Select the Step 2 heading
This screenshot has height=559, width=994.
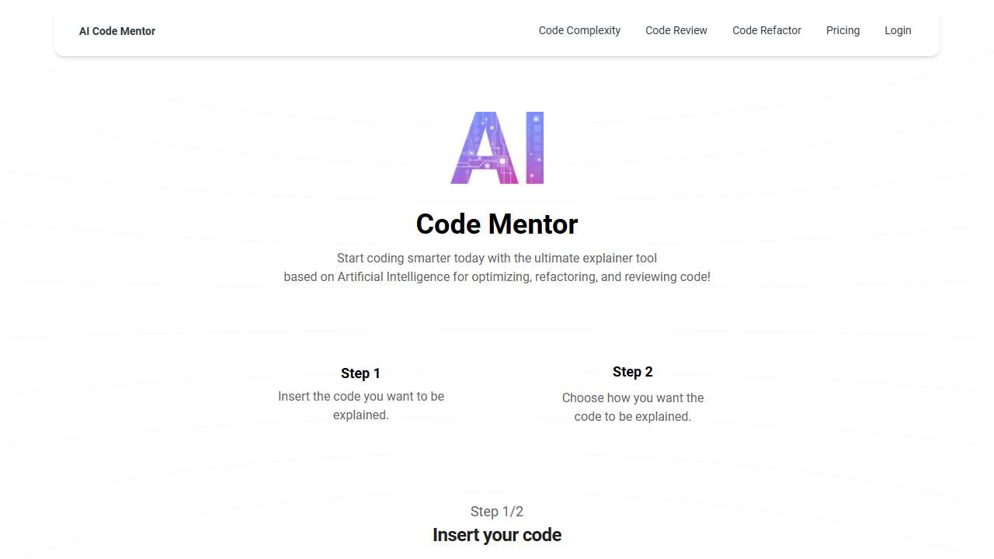pos(633,372)
